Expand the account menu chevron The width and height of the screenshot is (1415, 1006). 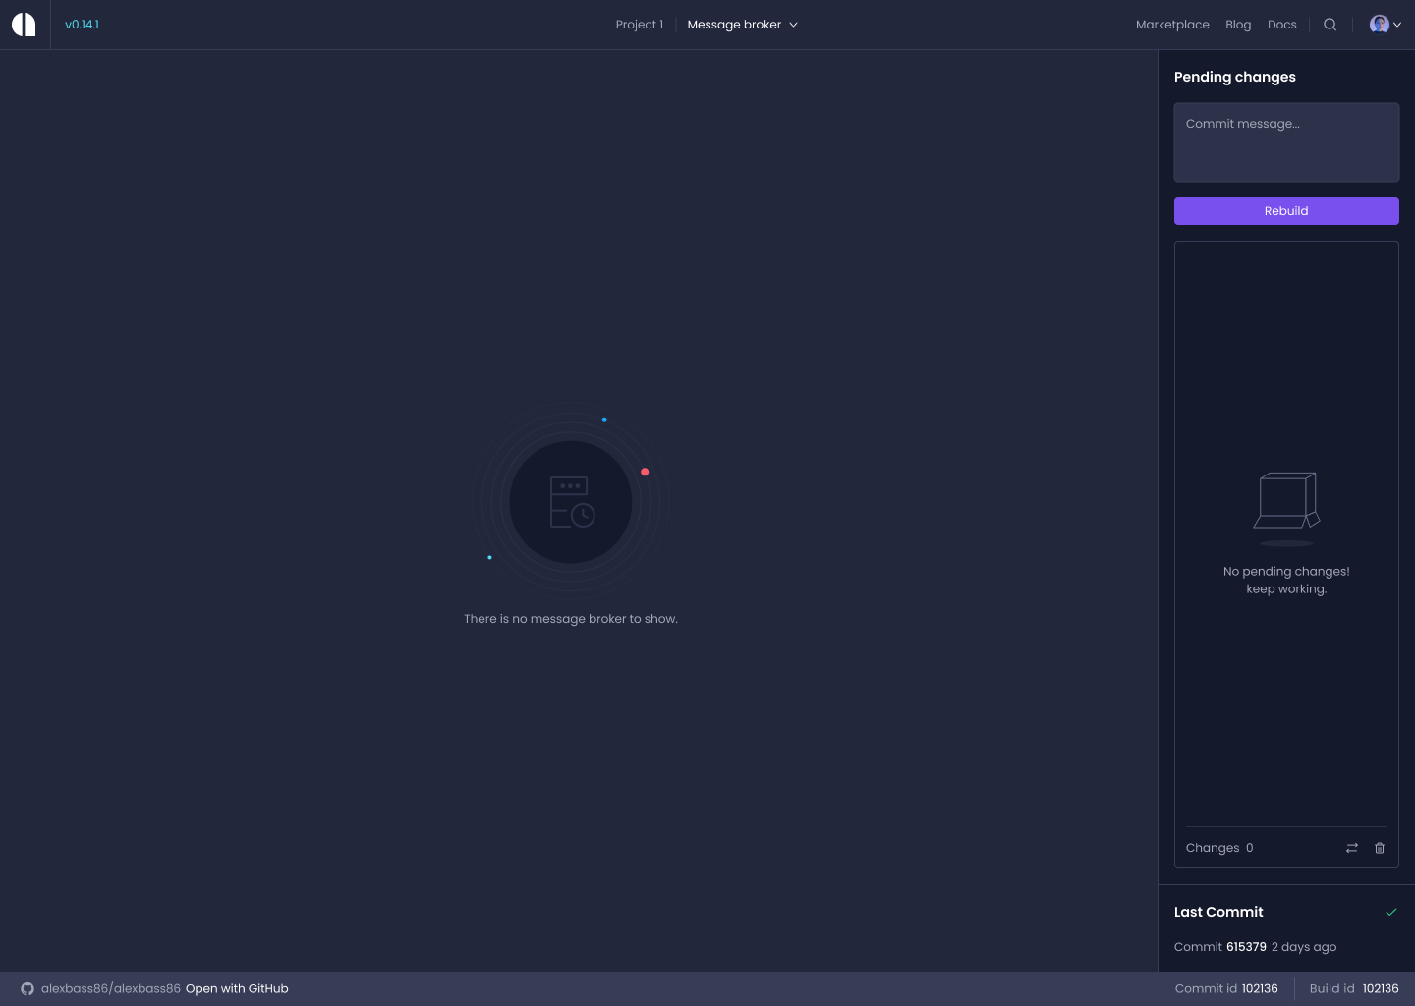(1396, 24)
